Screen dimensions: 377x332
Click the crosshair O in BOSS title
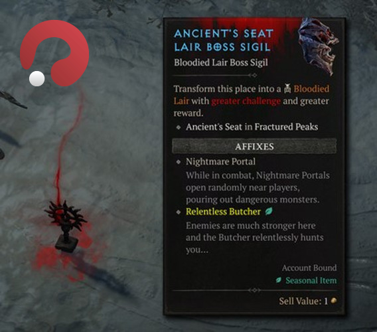[x=217, y=47]
